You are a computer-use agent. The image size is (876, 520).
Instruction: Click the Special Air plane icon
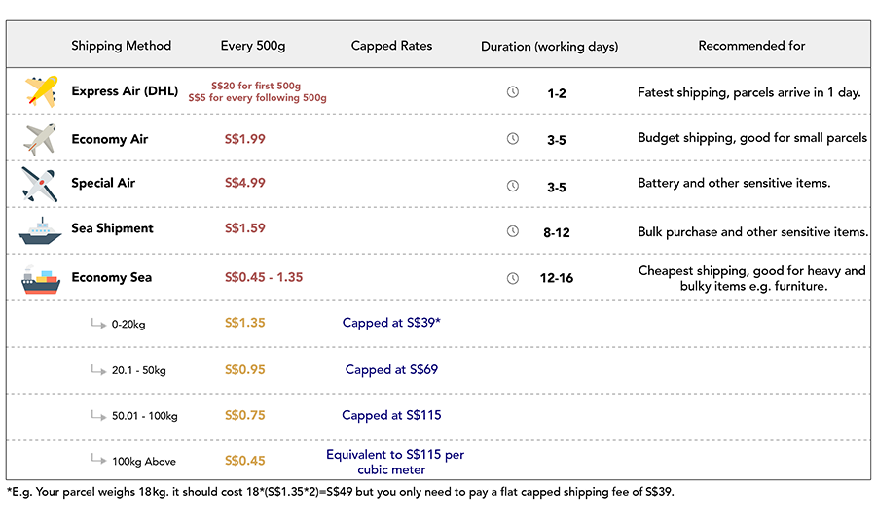tap(40, 185)
